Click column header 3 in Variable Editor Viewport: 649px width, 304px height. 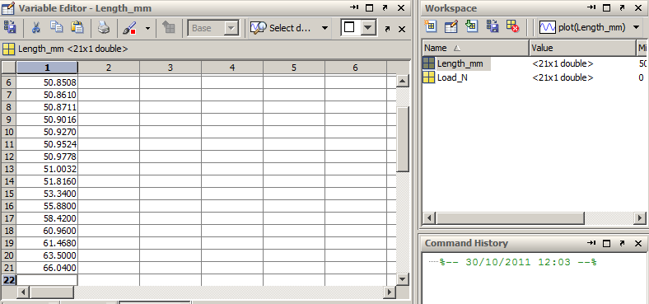point(170,68)
